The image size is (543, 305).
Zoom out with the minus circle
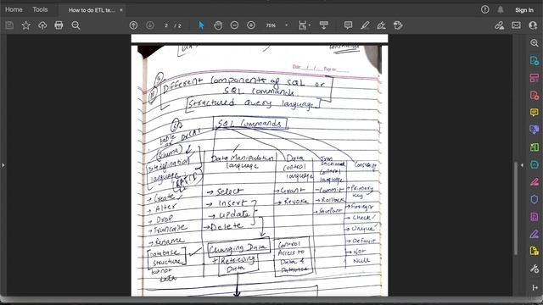tap(234, 25)
